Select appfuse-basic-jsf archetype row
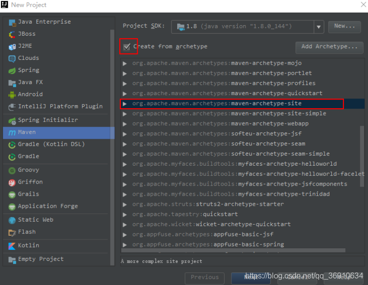Image resolution: width=368 pixels, height=285 pixels. pos(242,235)
